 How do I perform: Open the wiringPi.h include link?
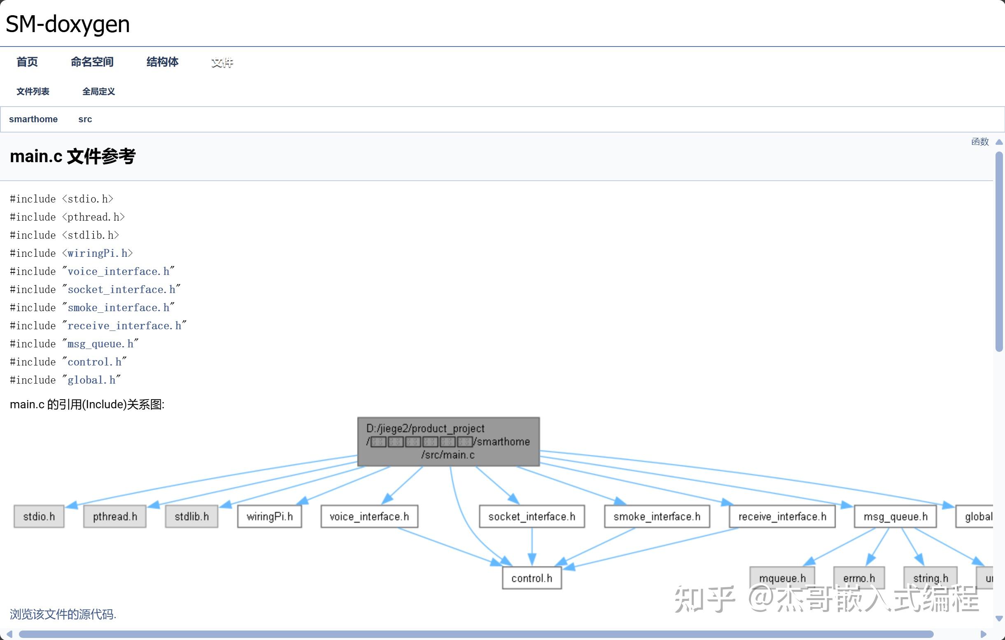click(x=98, y=253)
